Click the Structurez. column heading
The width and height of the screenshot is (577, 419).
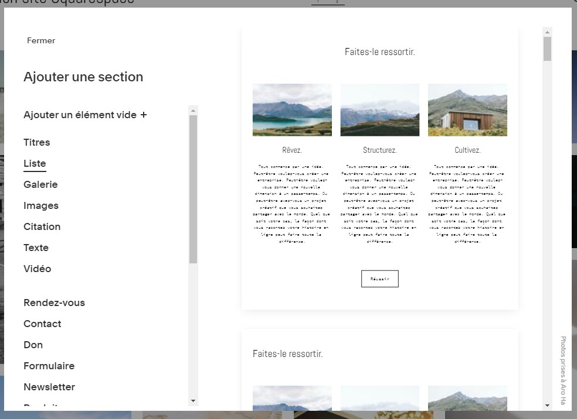click(380, 150)
